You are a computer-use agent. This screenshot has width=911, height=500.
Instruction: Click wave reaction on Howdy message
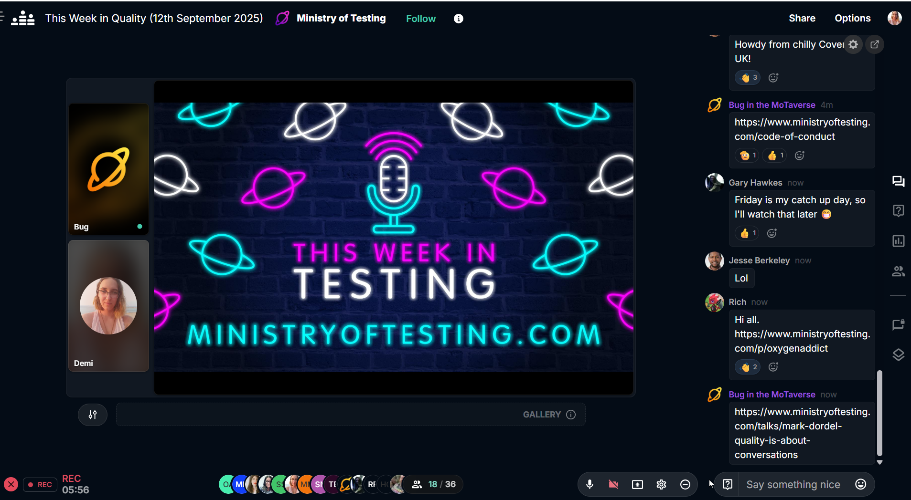748,77
